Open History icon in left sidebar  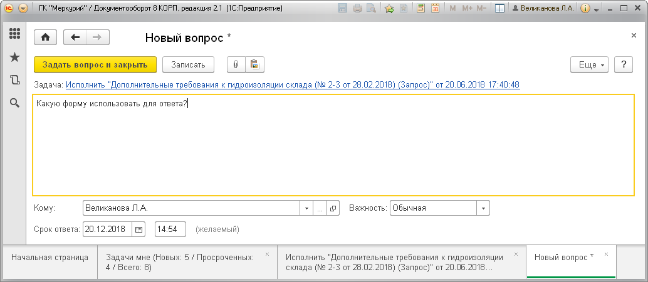(x=15, y=80)
